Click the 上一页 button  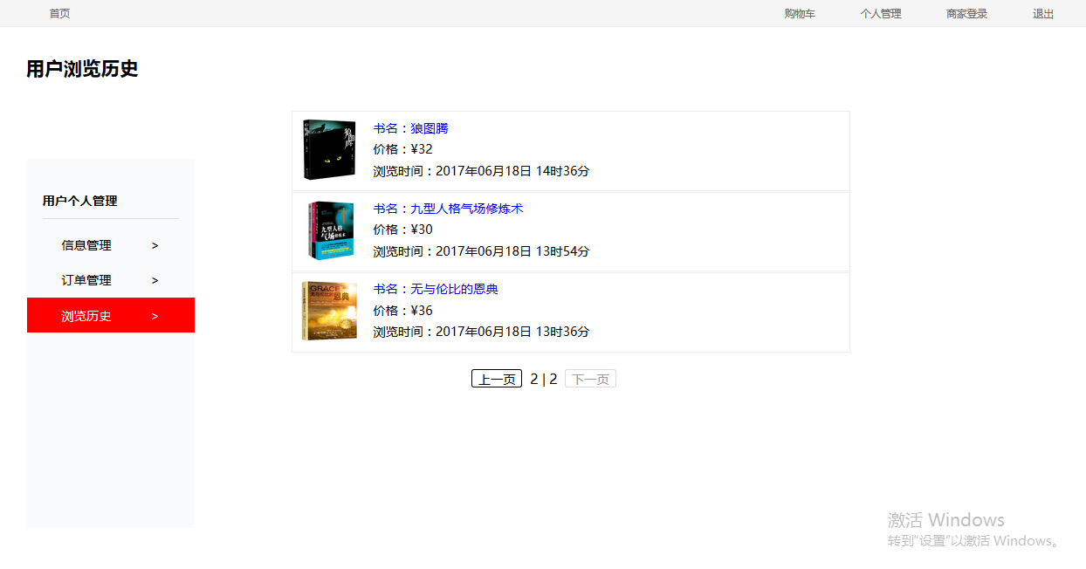pos(497,379)
